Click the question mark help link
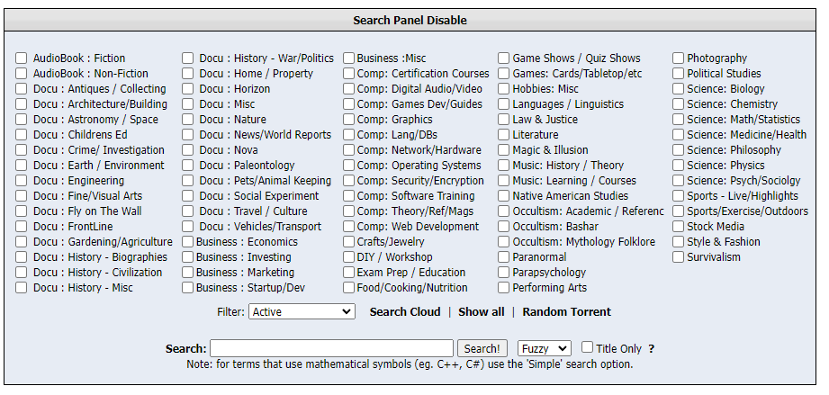This screenshot has width=829, height=395. (652, 349)
